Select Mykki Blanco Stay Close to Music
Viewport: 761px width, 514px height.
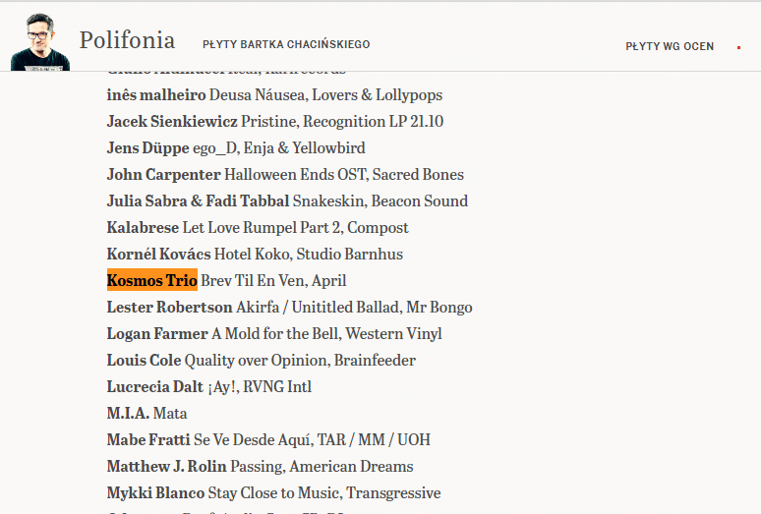[273, 493]
